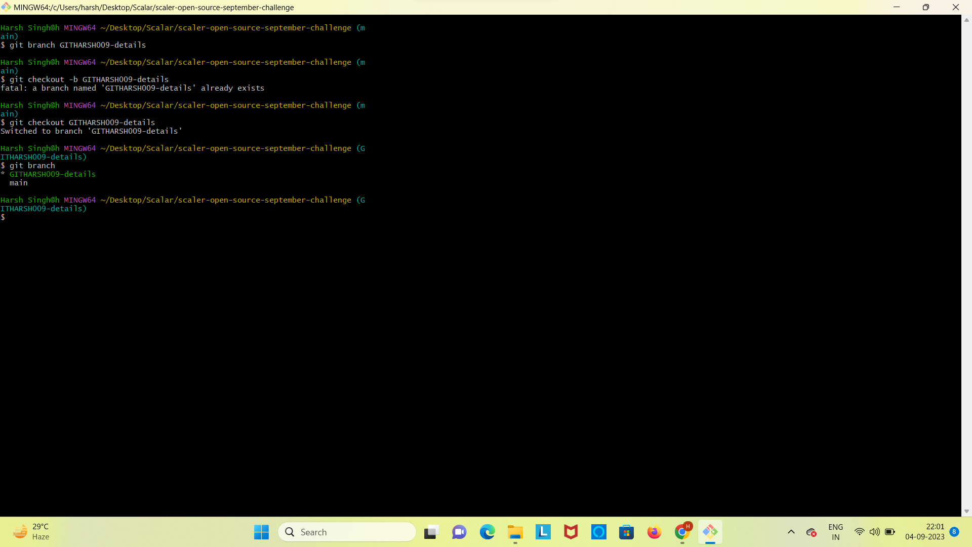Launch Microsoft Edge browser
The image size is (972, 547).
click(x=487, y=532)
